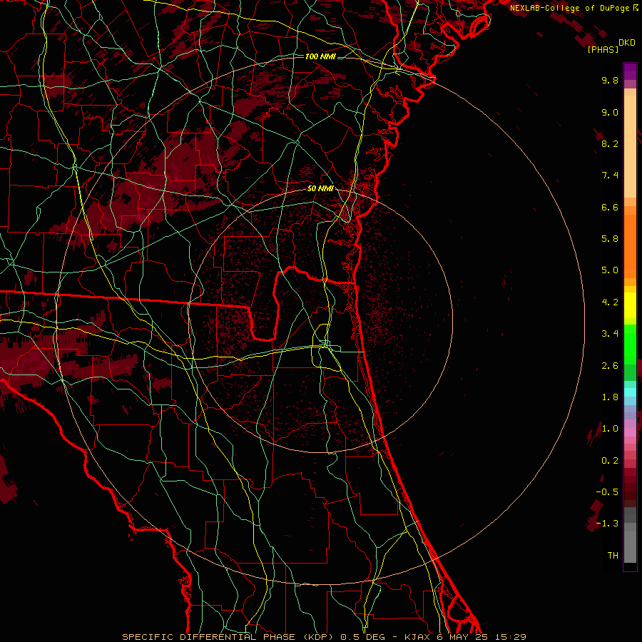The width and height of the screenshot is (642, 642).
Task: Pick the dark orange segment of the color bar
Action: tap(630, 247)
